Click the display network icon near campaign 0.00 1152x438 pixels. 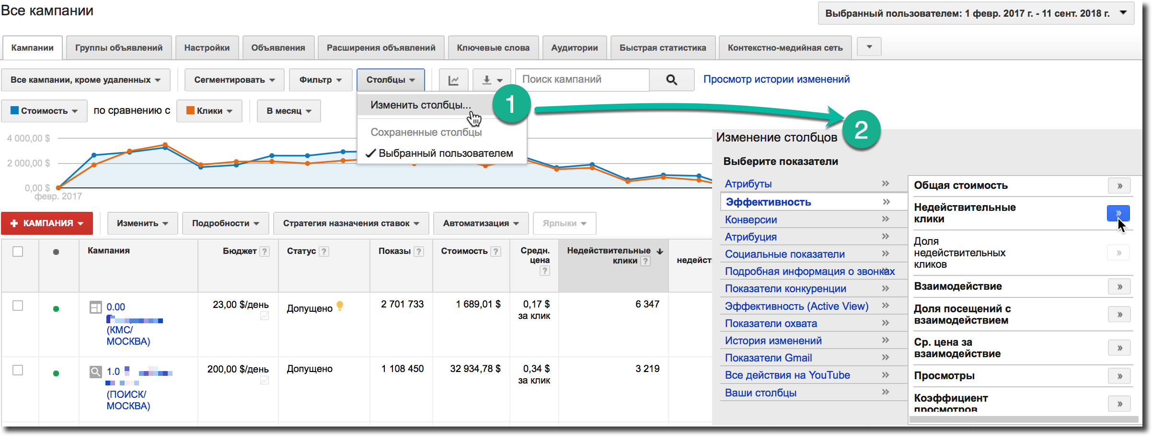click(95, 307)
